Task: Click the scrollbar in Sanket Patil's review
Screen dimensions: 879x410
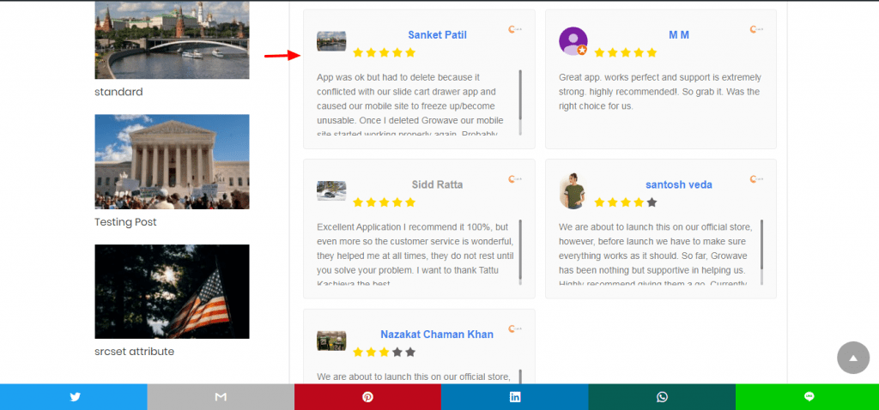Action: pos(520,102)
